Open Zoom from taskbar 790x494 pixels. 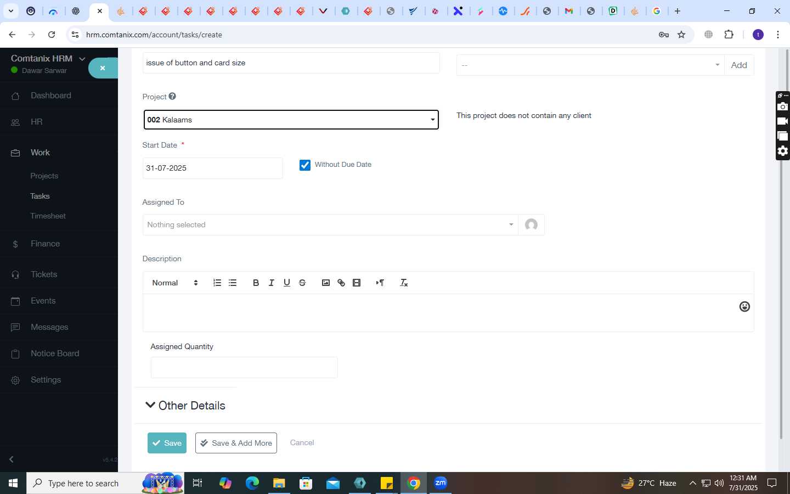pos(441,483)
